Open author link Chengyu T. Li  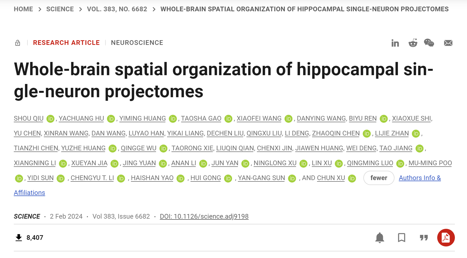tap(92, 178)
